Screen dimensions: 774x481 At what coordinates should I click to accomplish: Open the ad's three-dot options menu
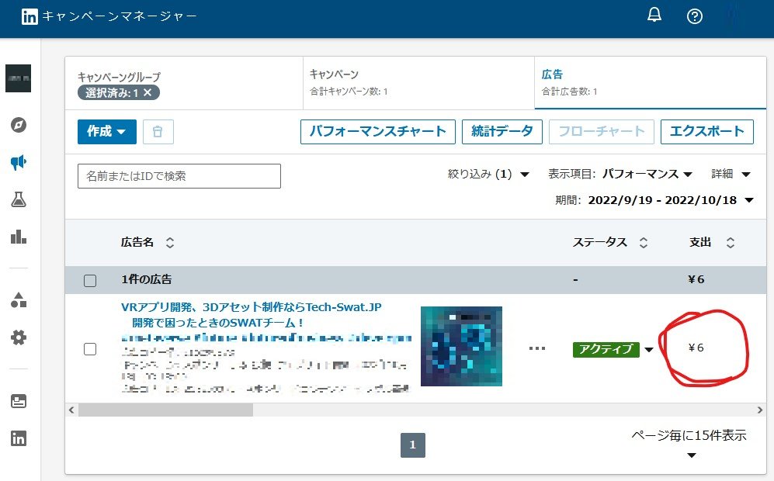coord(537,349)
